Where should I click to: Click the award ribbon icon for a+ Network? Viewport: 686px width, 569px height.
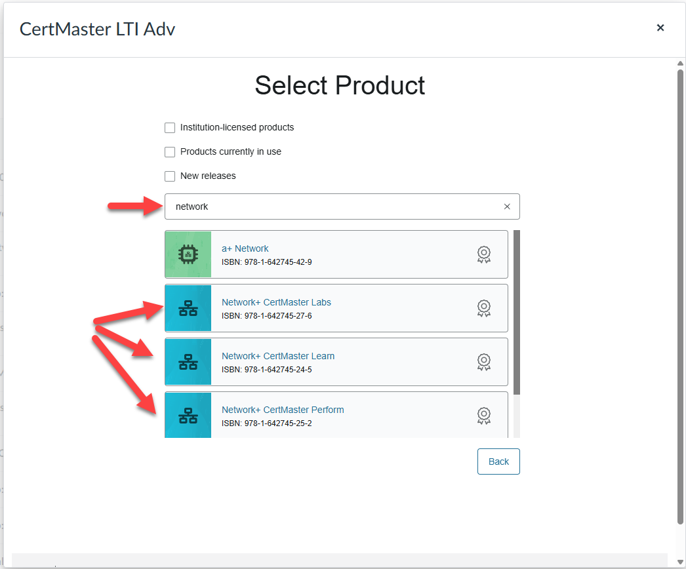tap(484, 254)
